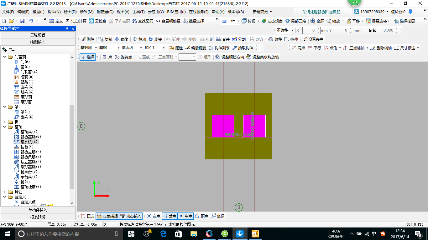Open the 构件(N) menu

coord(54,12)
